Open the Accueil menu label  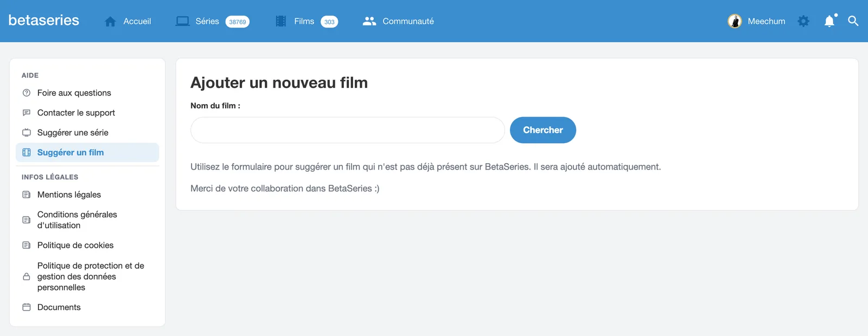(137, 21)
